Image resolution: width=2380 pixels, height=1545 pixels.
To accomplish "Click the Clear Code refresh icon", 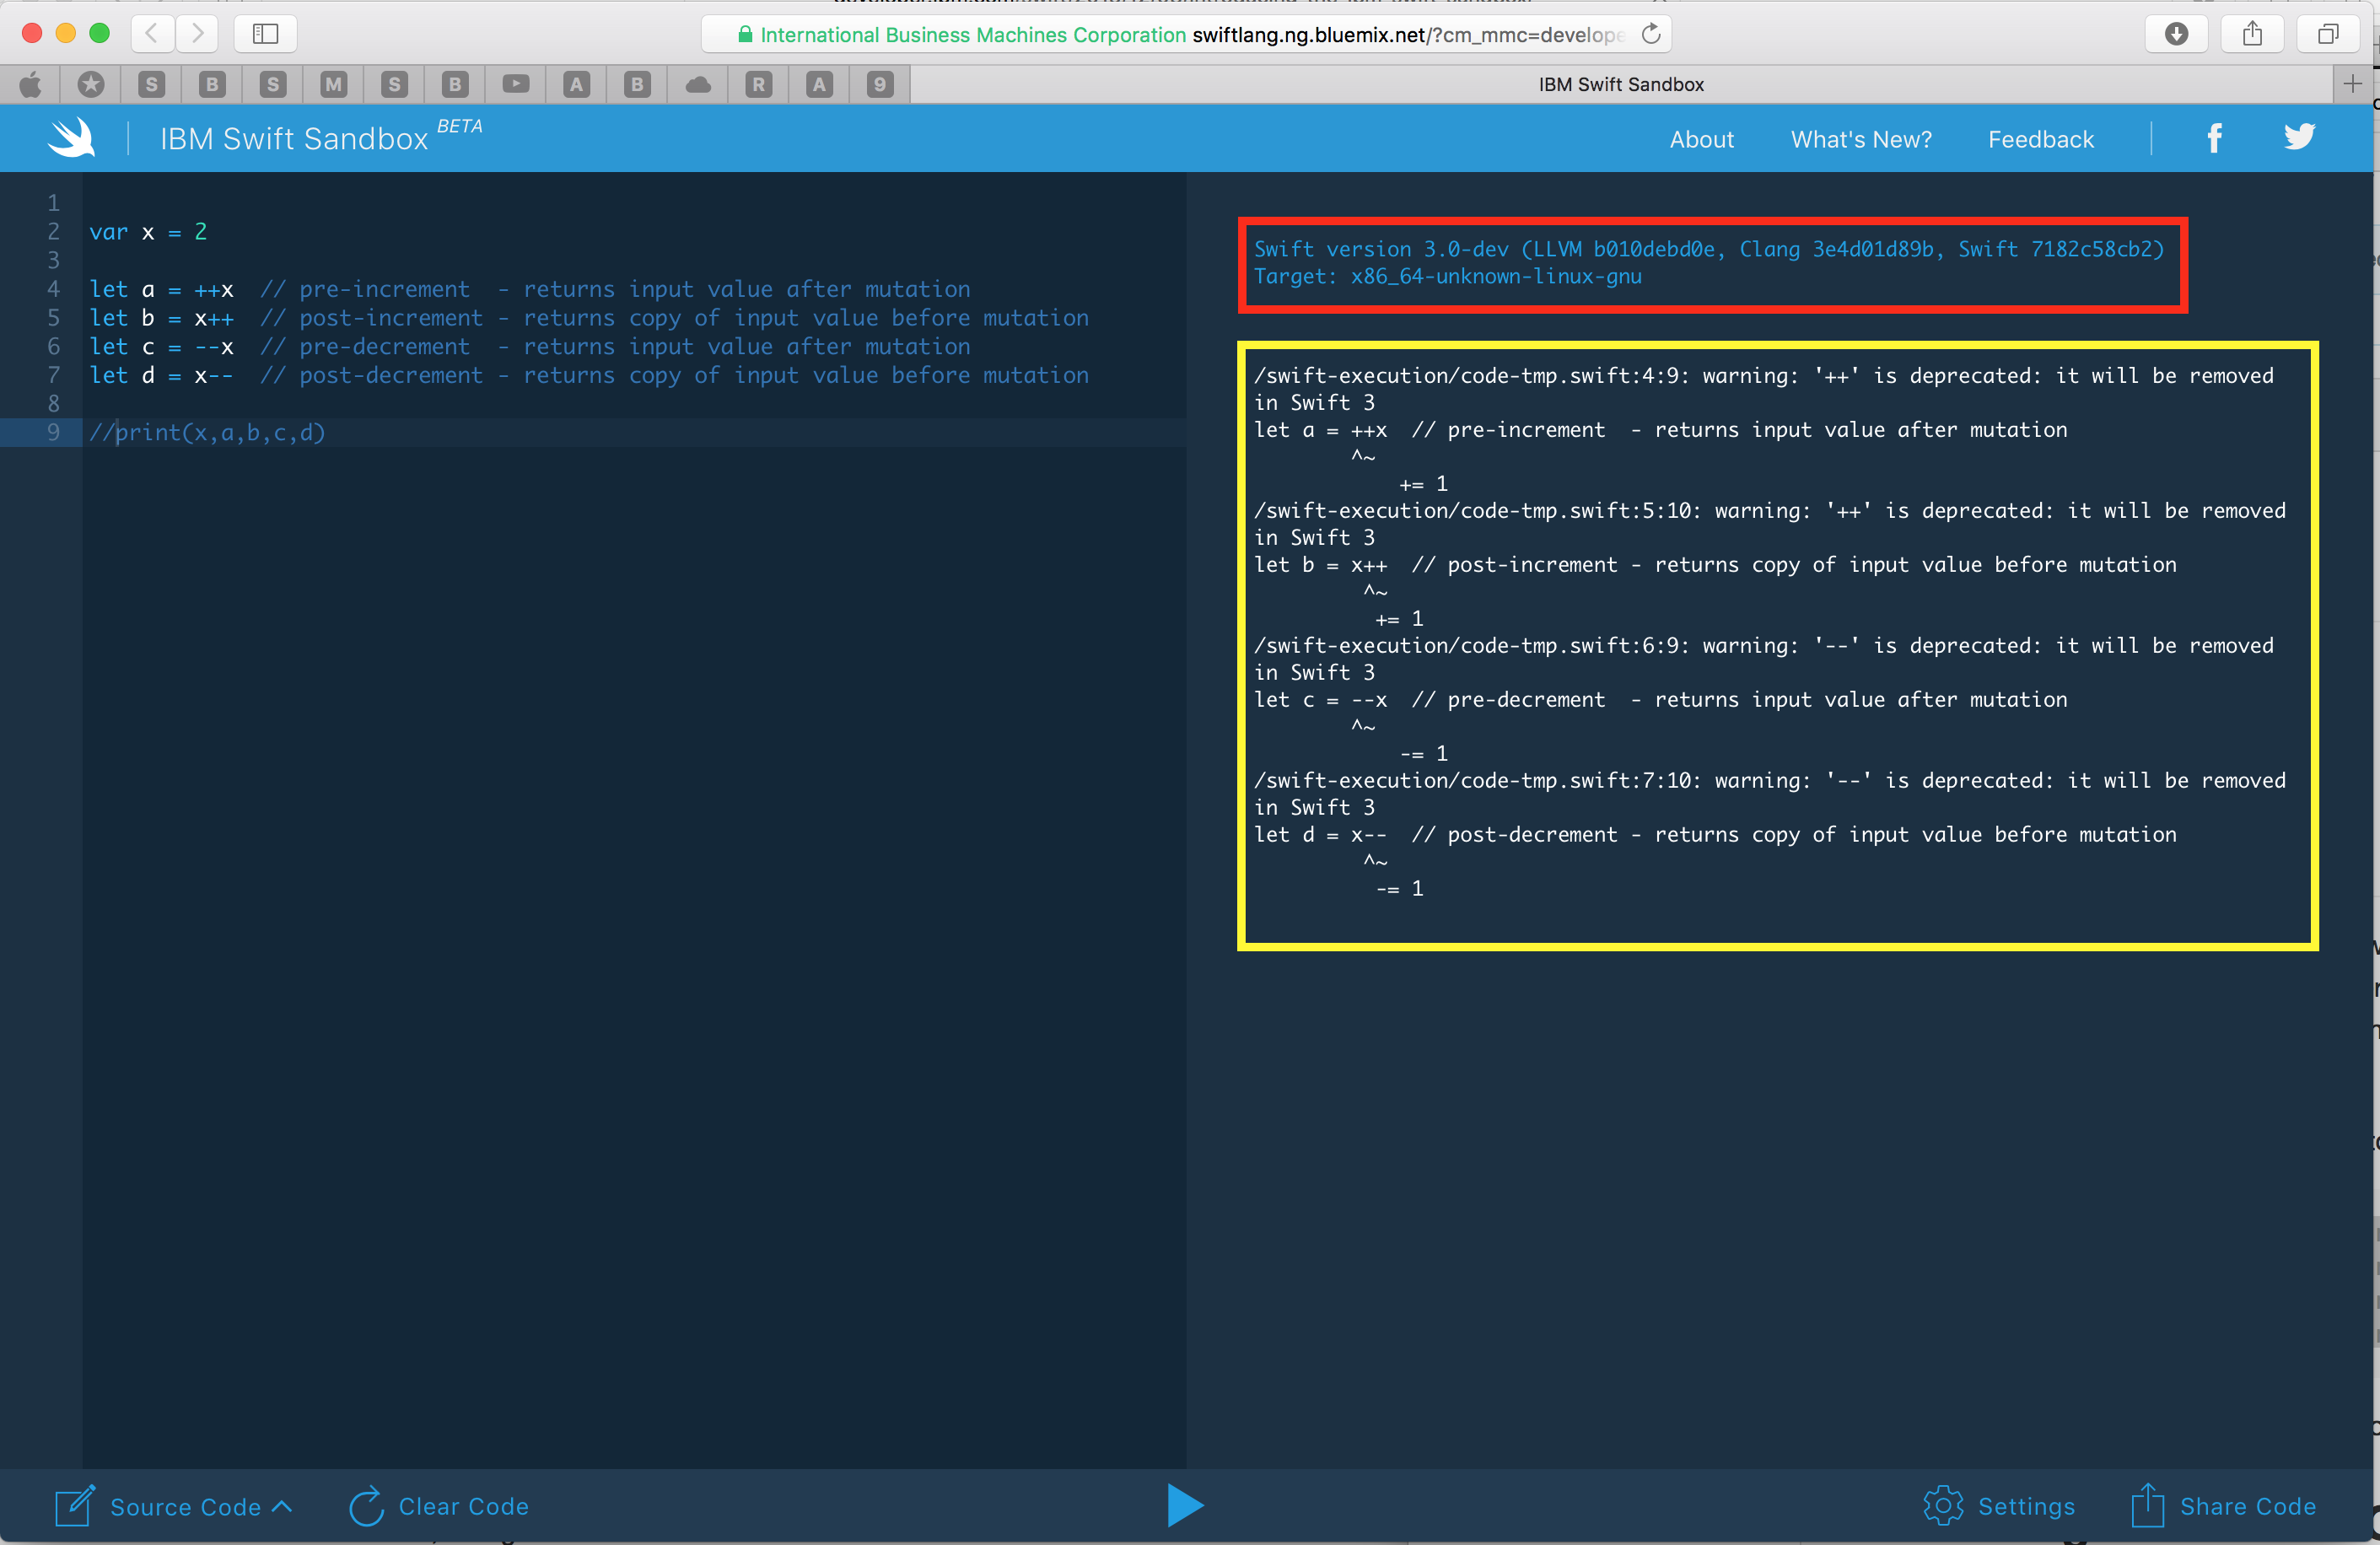I will (366, 1505).
